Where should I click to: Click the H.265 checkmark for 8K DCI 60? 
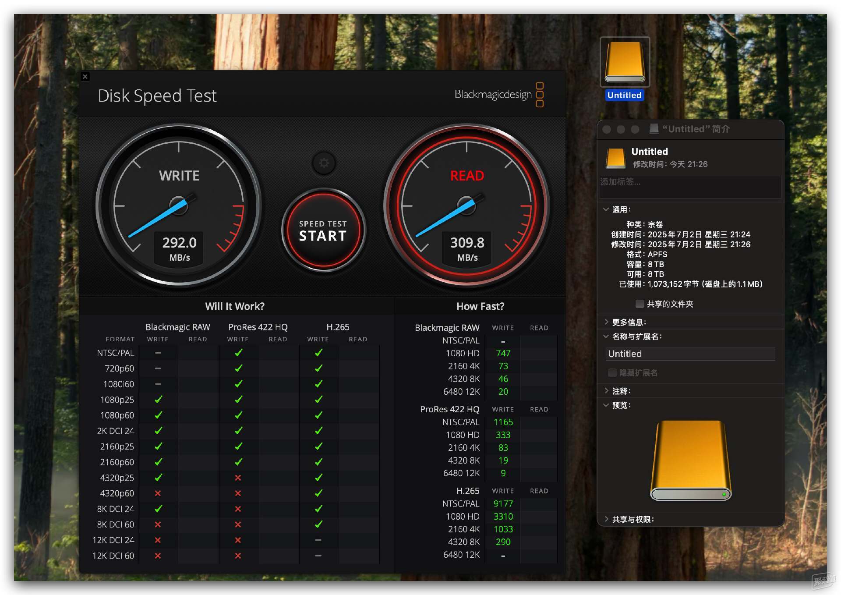[318, 524]
